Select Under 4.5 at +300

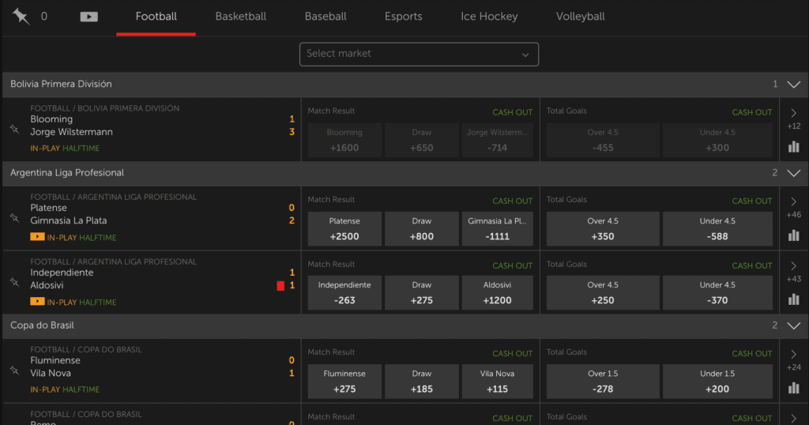pos(717,141)
